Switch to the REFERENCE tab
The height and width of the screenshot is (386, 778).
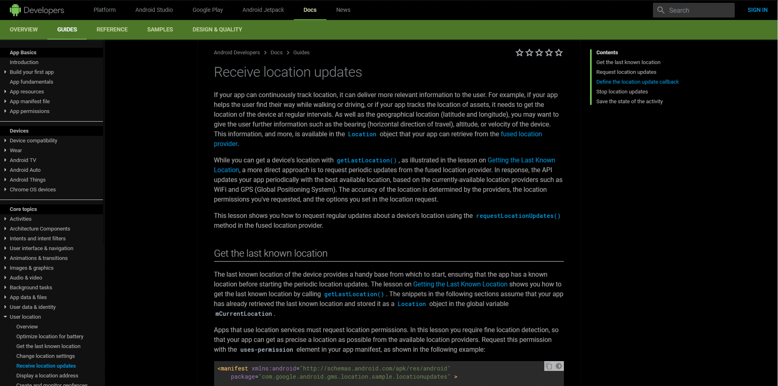(x=112, y=29)
